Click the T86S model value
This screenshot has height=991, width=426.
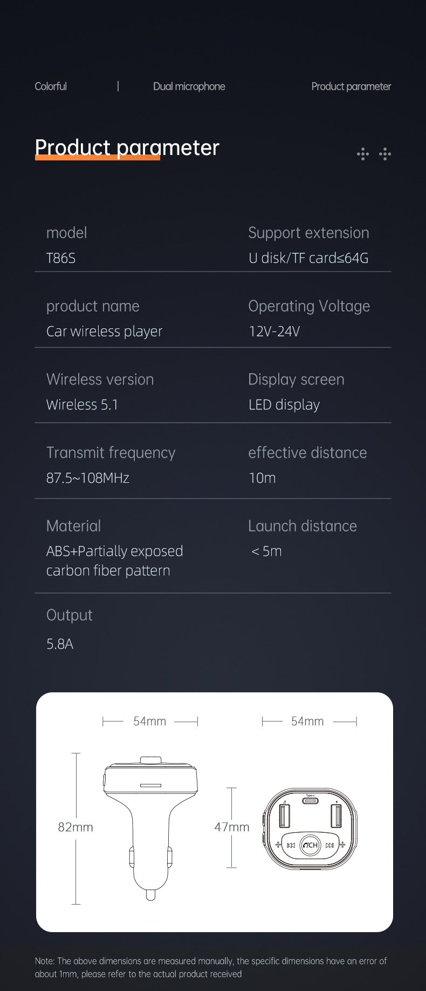click(x=61, y=258)
